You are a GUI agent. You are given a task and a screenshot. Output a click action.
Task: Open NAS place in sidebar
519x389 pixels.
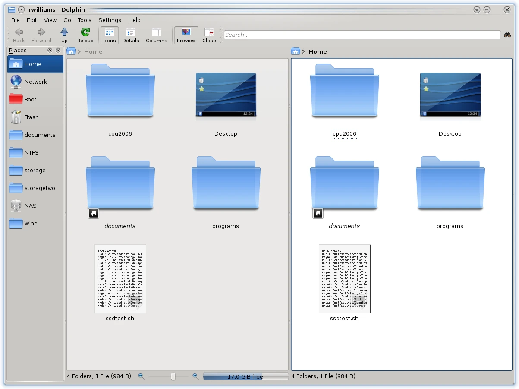tap(35, 206)
